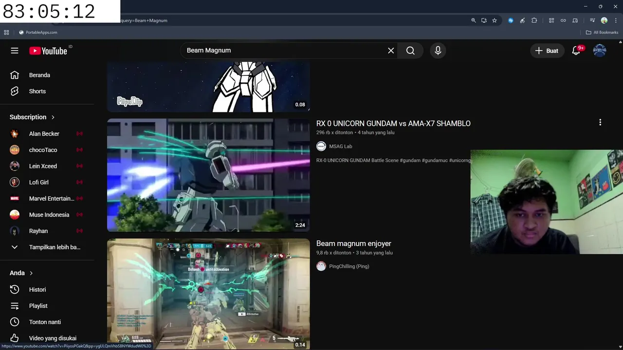Click the Lofi Girl live indicator
This screenshot has height=350, width=623.
[79, 182]
